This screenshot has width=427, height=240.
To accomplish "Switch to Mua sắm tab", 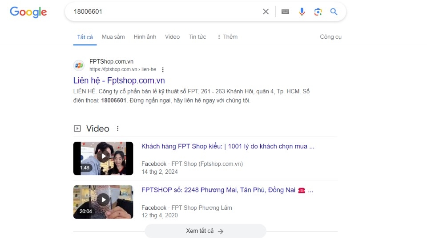I will click(113, 37).
